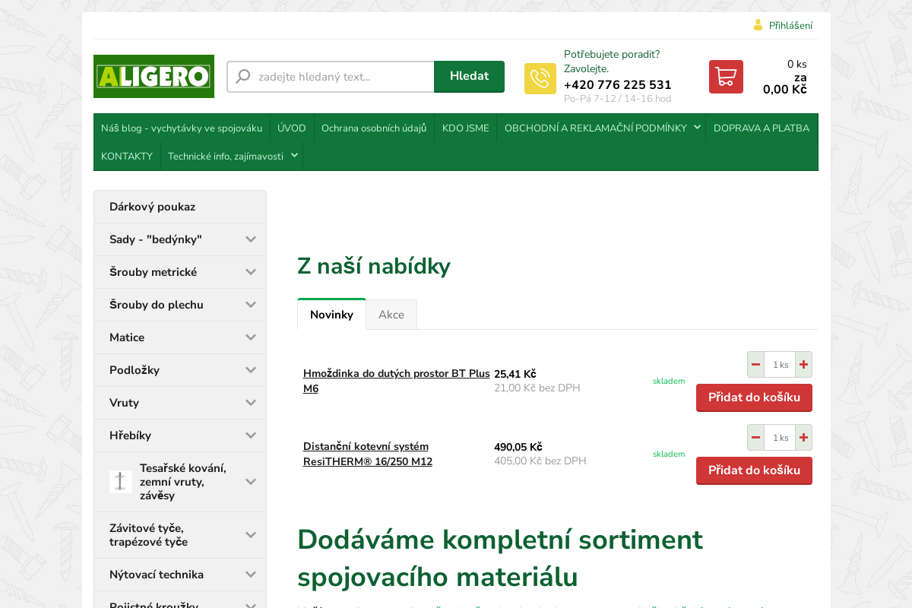Expand the Šrouby metrické category
Image resolution: width=912 pixels, height=608 pixels.
(251, 272)
